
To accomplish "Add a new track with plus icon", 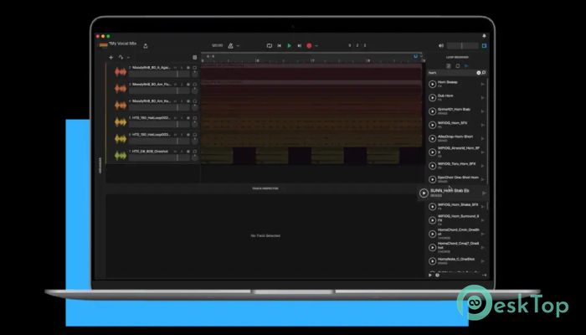I will pyautogui.click(x=111, y=58).
